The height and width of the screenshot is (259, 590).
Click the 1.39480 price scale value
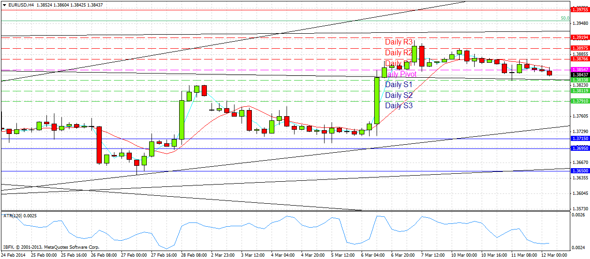pos(581,23)
